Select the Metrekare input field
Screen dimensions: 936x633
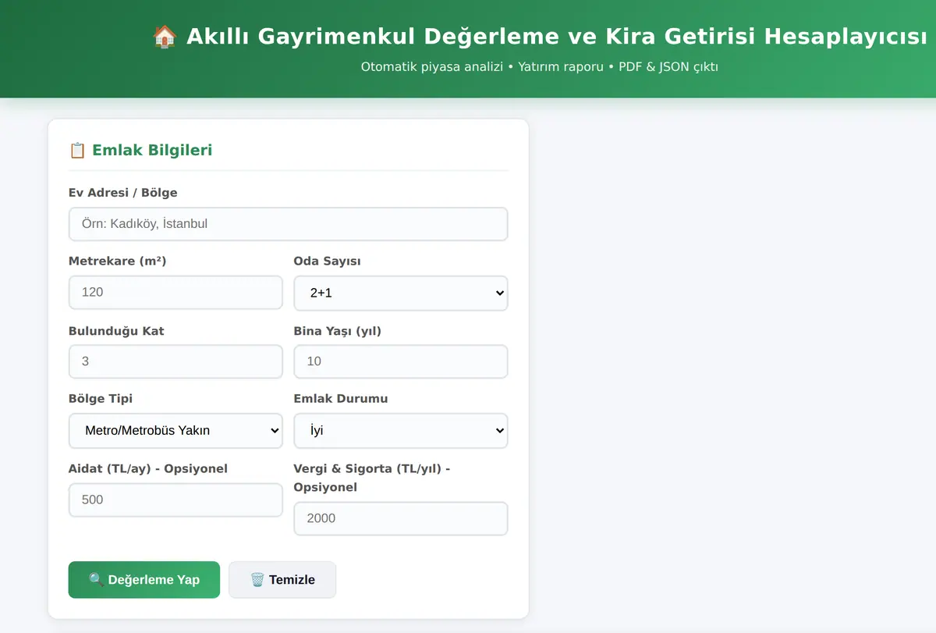[x=175, y=293]
